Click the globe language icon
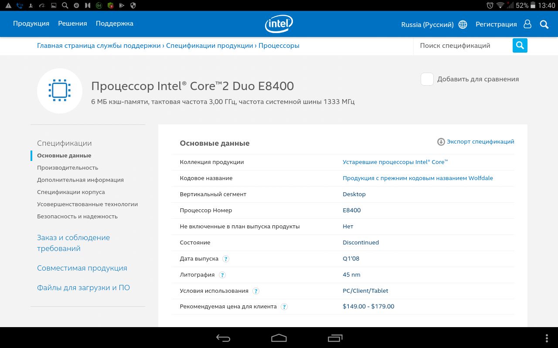558x348 pixels. tap(463, 25)
